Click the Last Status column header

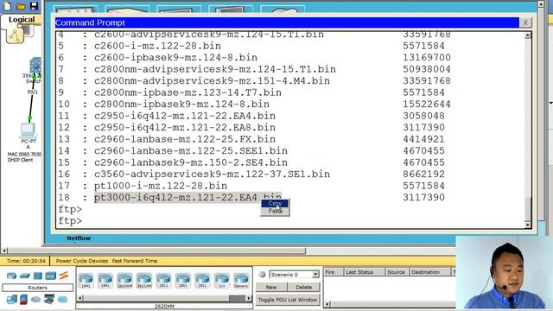point(364,272)
